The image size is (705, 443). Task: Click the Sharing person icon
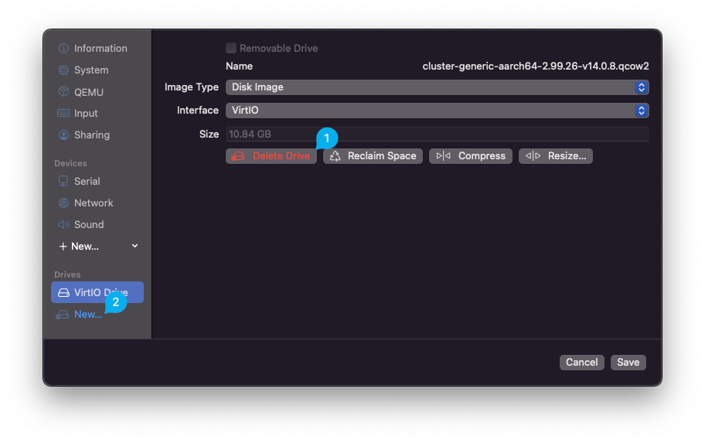click(x=63, y=135)
